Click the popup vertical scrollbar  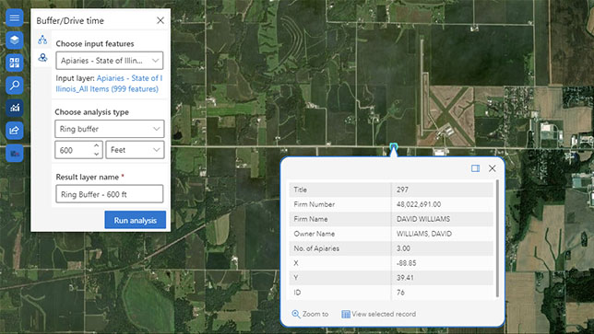pos(497,238)
